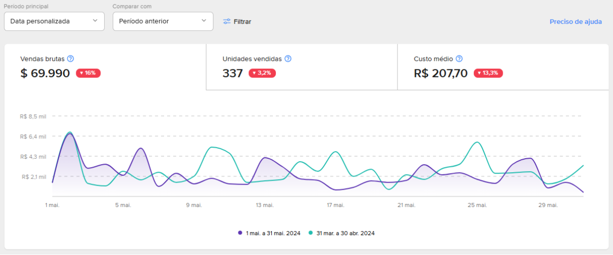
Task: Click the R$ 207,70 value
Action: (441, 73)
